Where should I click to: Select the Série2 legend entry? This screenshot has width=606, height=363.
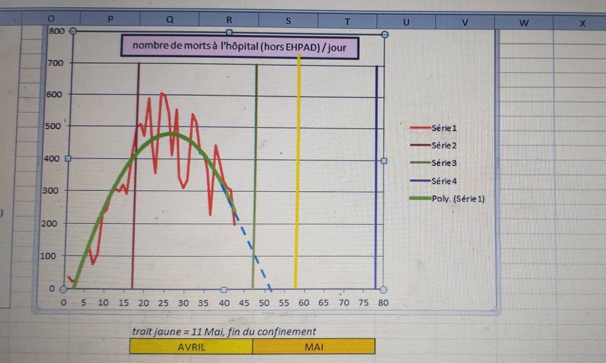444,146
